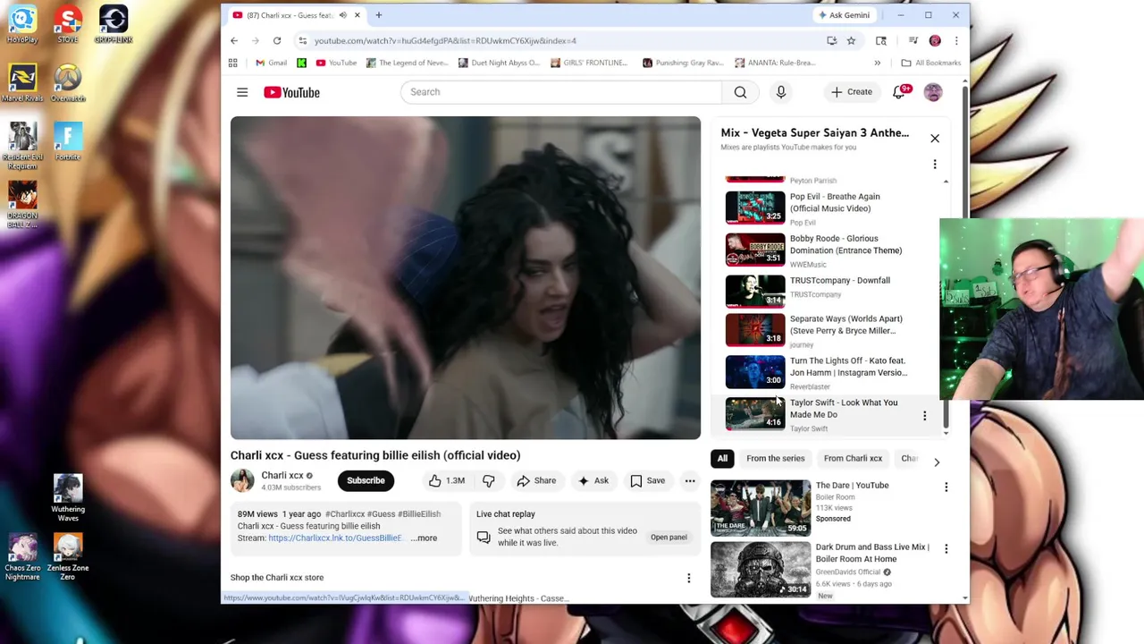
Task: Expand description with ...more
Action: pyautogui.click(x=425, y=538)
